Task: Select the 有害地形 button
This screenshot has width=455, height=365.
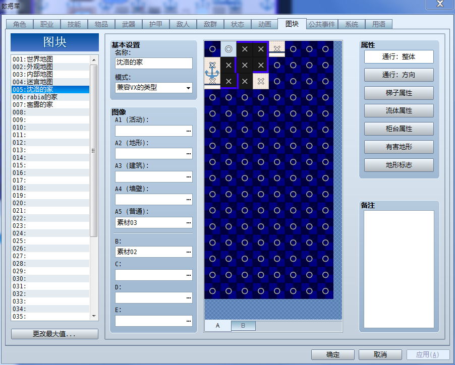Action: point(399,147)
